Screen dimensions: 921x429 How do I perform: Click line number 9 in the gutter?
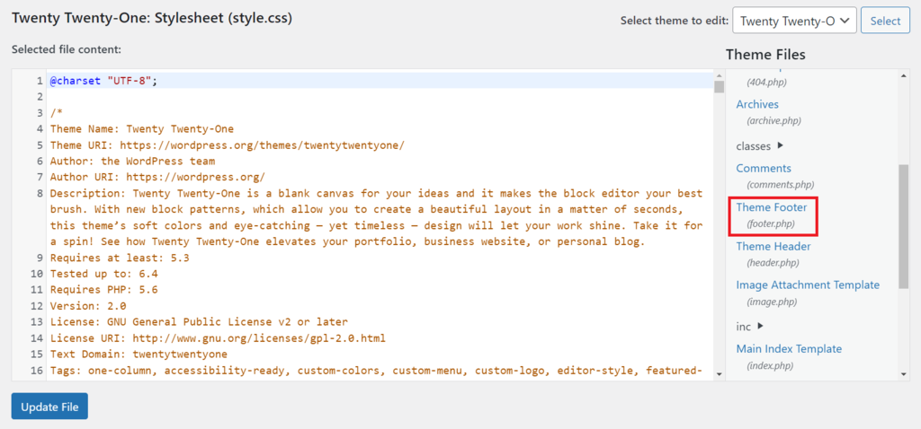tap(40, 258)
